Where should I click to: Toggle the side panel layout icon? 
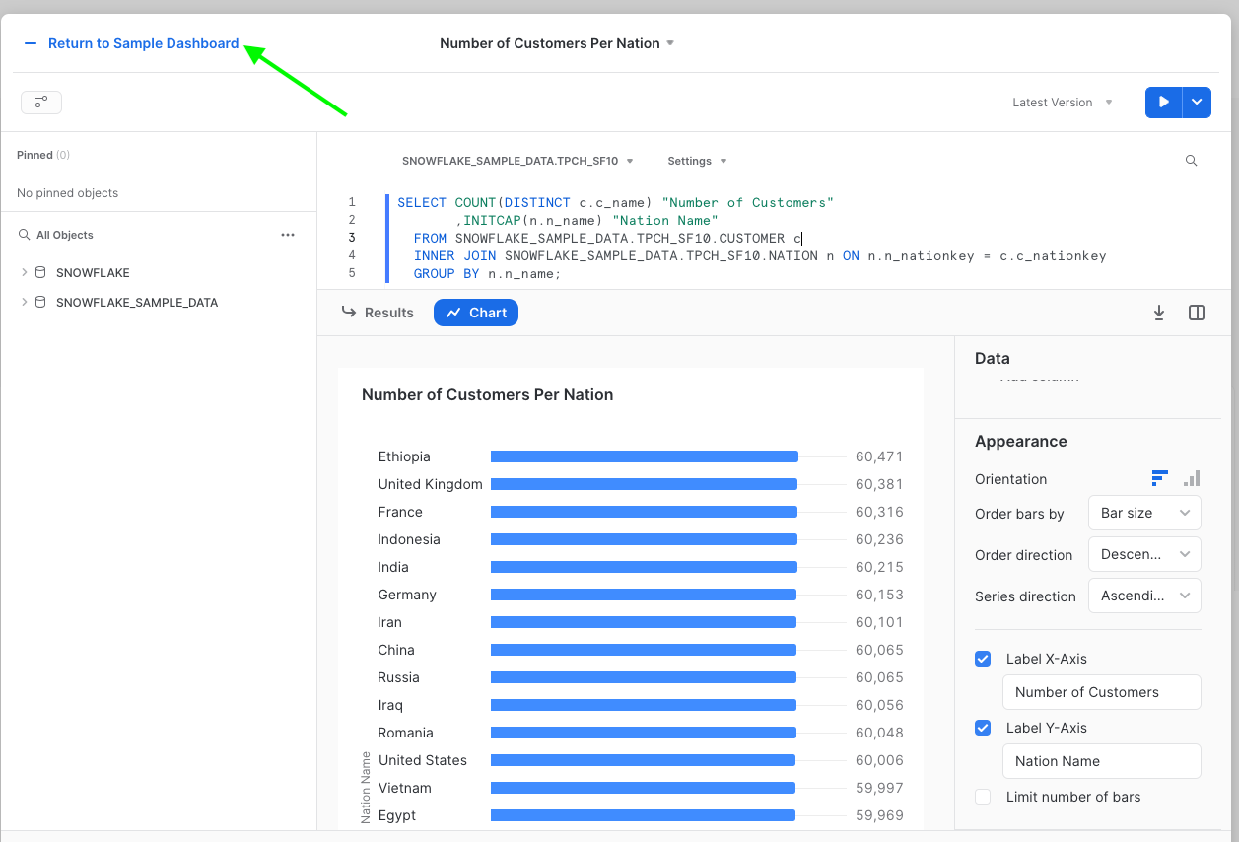(x=1197, y=313)
